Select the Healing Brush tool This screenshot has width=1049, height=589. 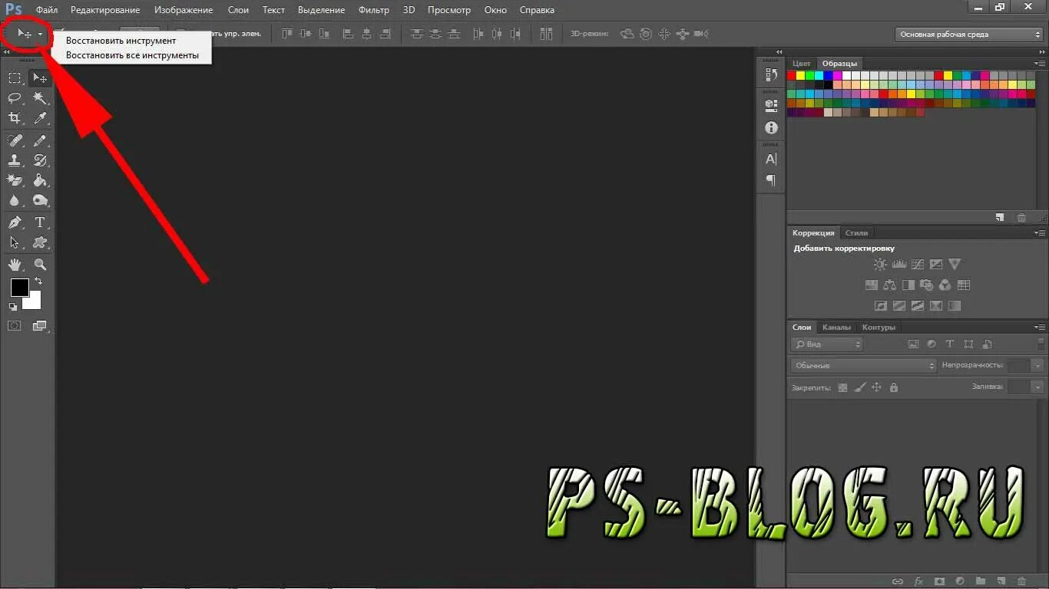coord(15,140)
